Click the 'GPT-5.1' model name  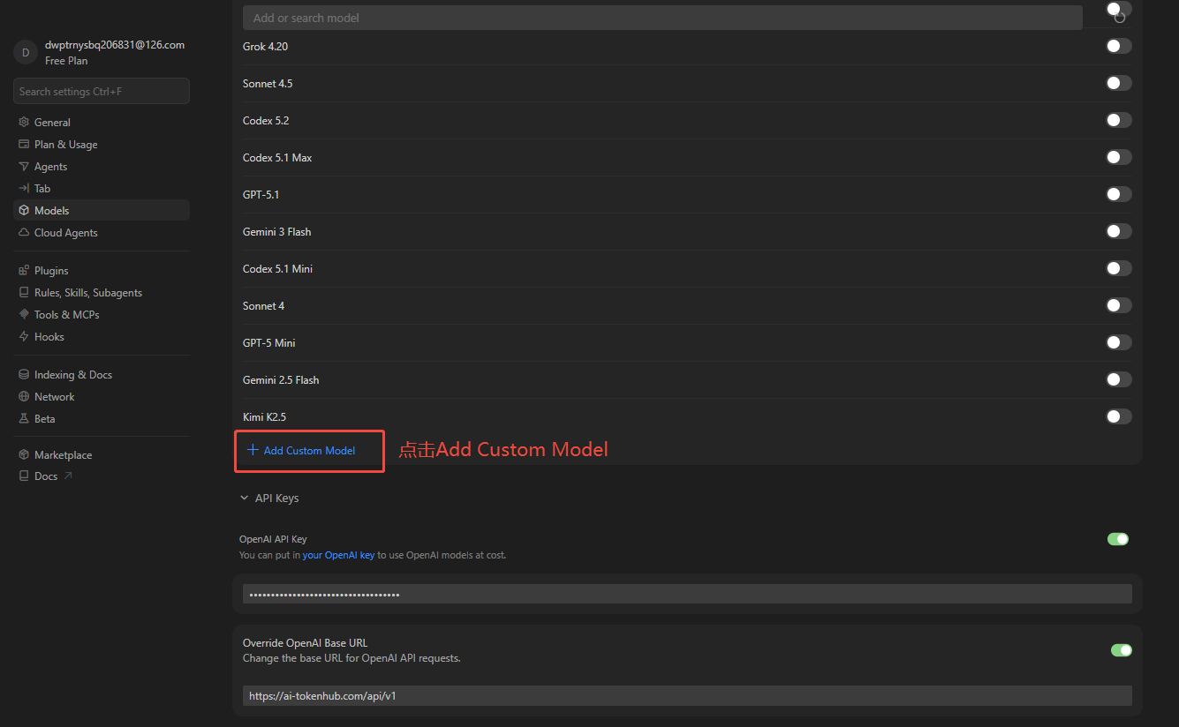261,195
